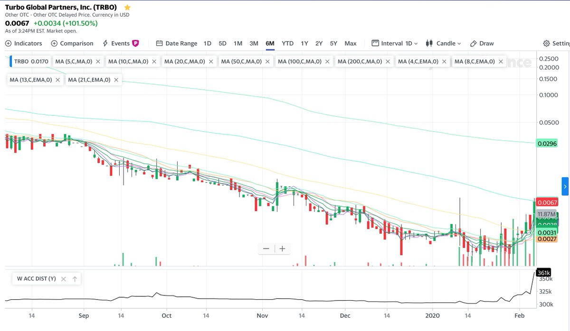Open the Indicators menu
Viewport: 570px width, 331px height.
(x=24, y=43)
